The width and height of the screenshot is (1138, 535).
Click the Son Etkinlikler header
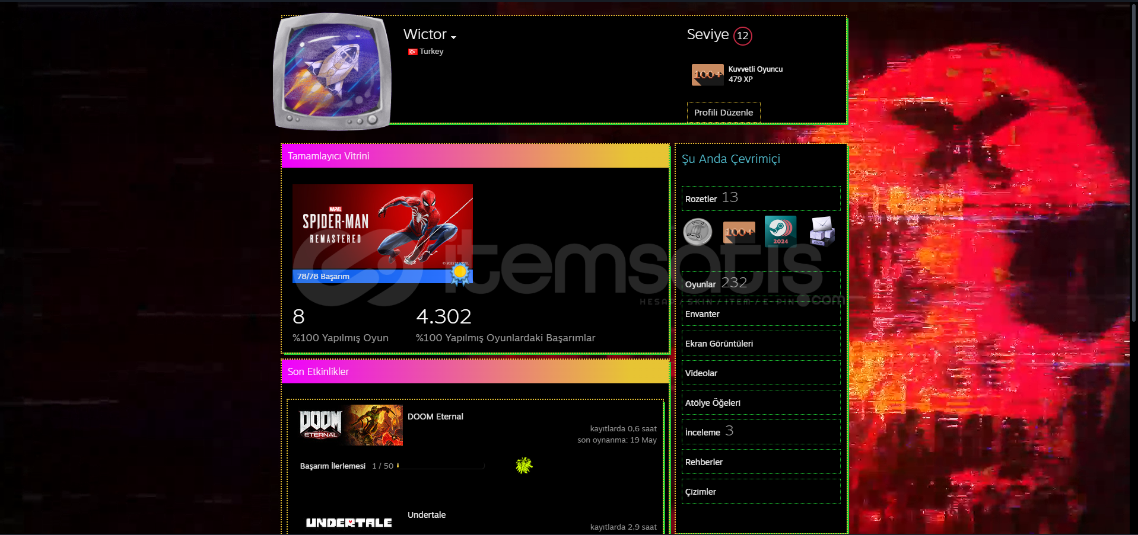pos(475,371)
